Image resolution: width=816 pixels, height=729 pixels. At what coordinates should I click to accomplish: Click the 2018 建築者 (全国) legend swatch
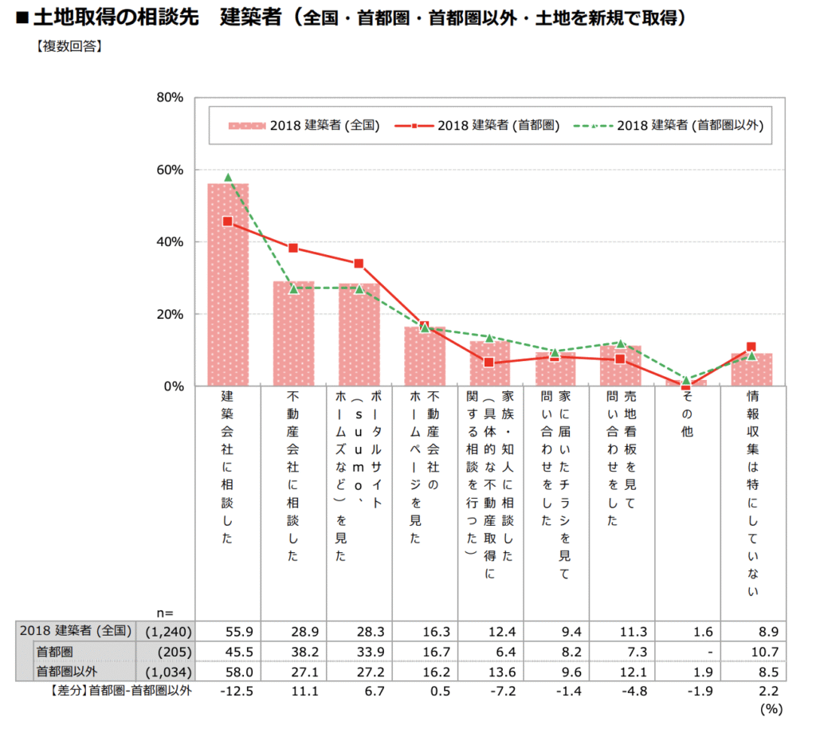click(x=247, y=126)
